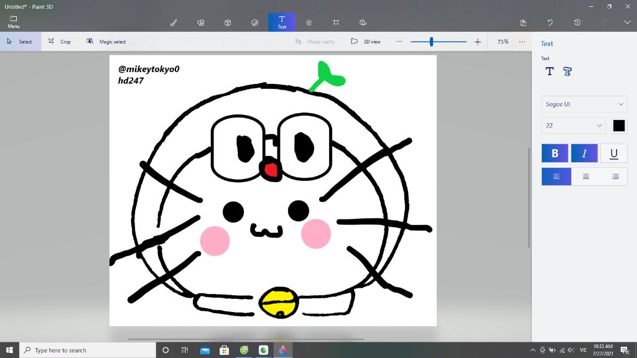The image size is (637, 358).
Task: Click the Undo arrow icon
Action: pos(550,22)
